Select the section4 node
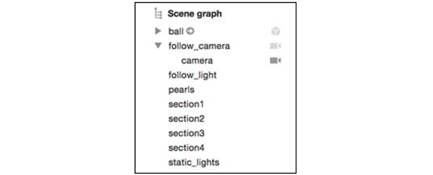This screenshot has width=433, height=175. [186, 148]
